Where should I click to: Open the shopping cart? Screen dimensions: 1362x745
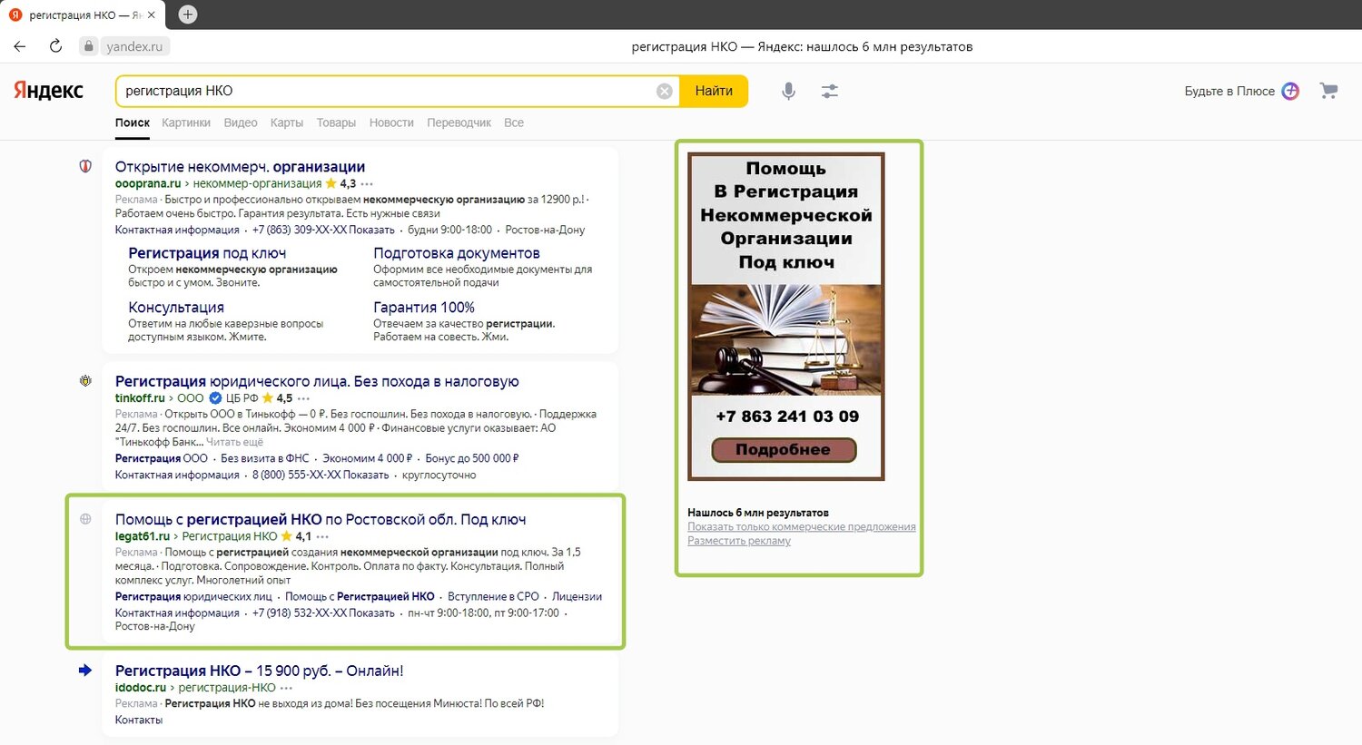pyautogui.click(x=1328, y=91)
